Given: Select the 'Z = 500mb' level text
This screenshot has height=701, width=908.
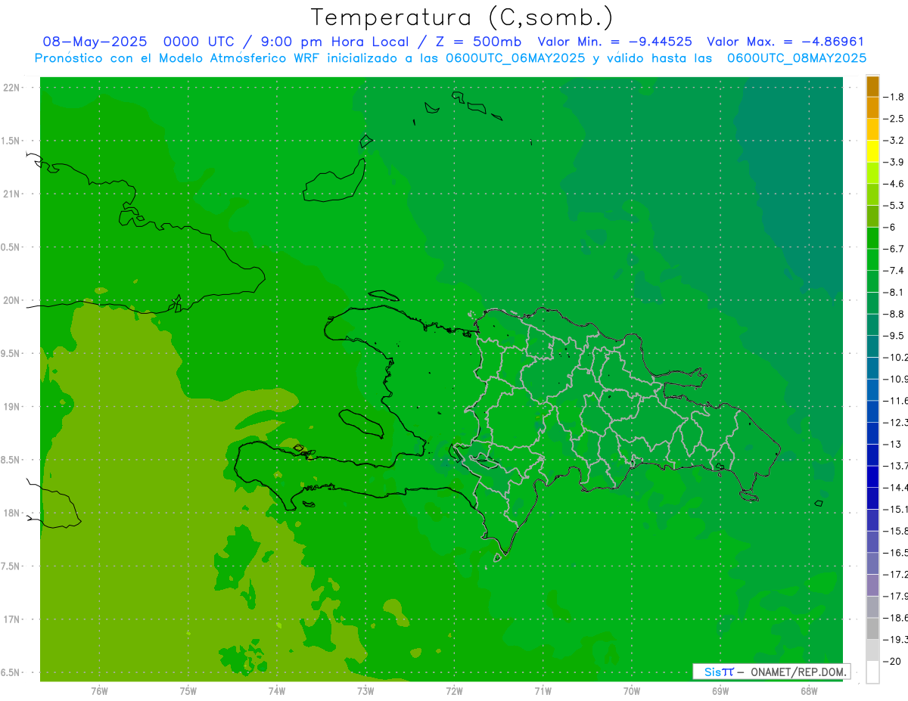Looking at the screenshot, I should [x=480, y=42].
